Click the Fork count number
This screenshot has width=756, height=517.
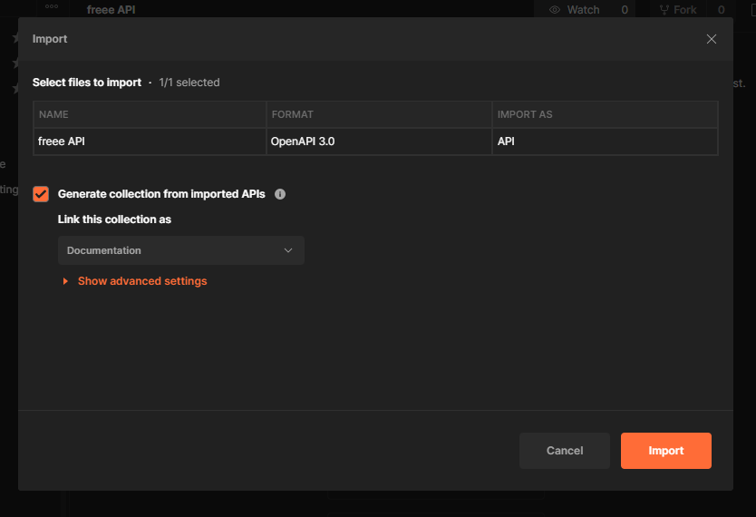coord(722,10)
